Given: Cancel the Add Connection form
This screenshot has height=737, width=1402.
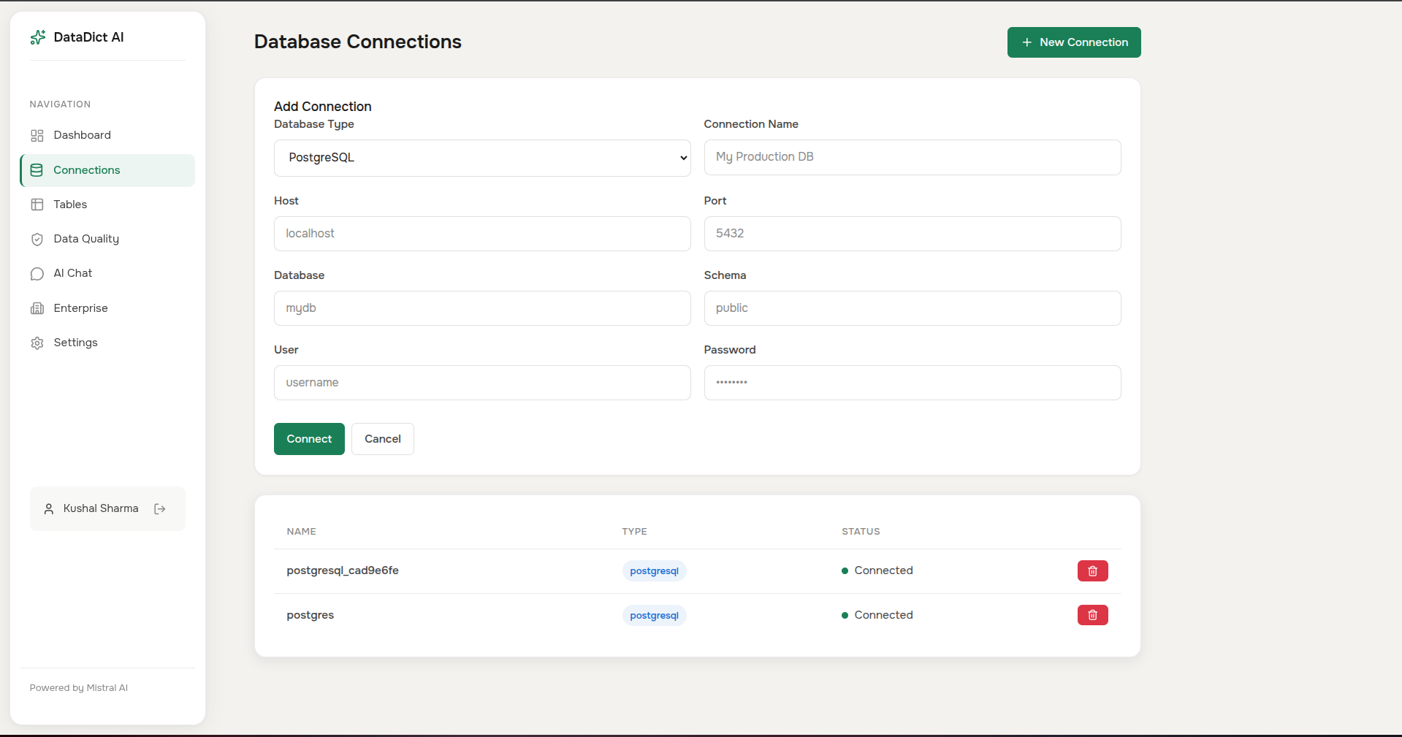Looking at the screenshot, I should pos(382,438).
